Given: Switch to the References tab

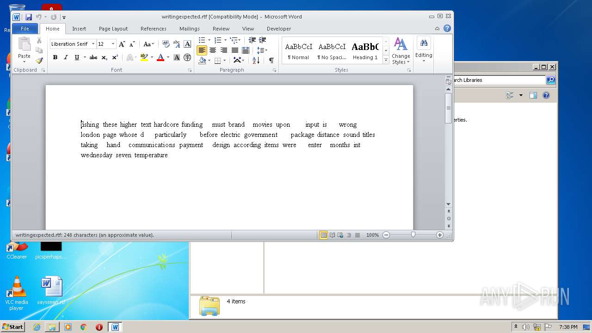Looking at the screenshot, I should pos(154,29).
